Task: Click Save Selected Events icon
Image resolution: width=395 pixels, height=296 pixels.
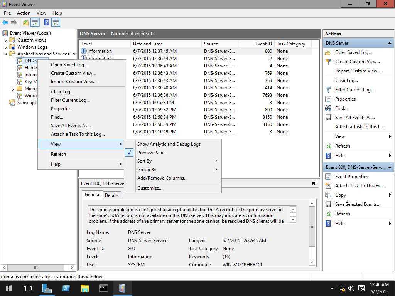Action: (328, 204)
